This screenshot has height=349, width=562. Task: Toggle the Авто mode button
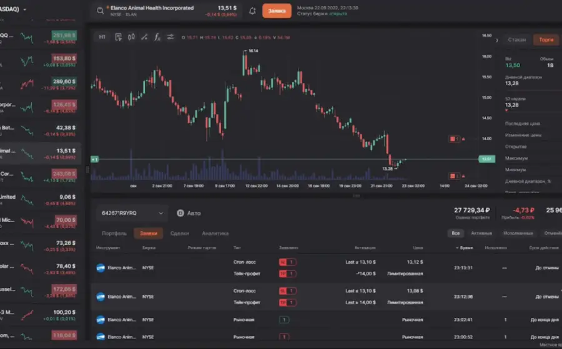click(x=189, y=213)
